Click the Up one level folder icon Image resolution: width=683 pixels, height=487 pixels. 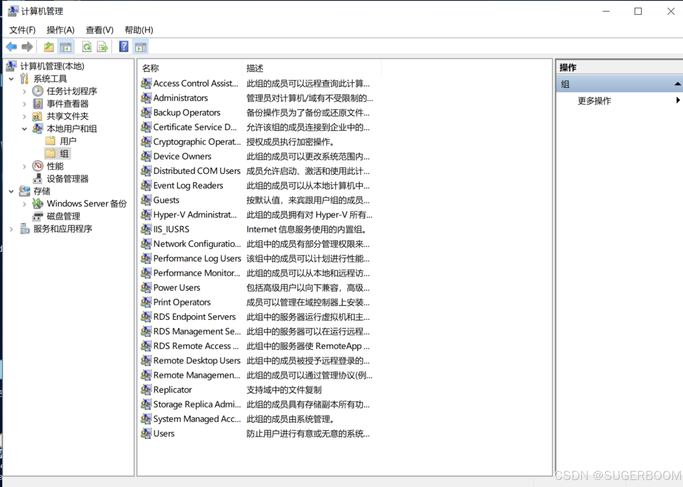[49, 47]
